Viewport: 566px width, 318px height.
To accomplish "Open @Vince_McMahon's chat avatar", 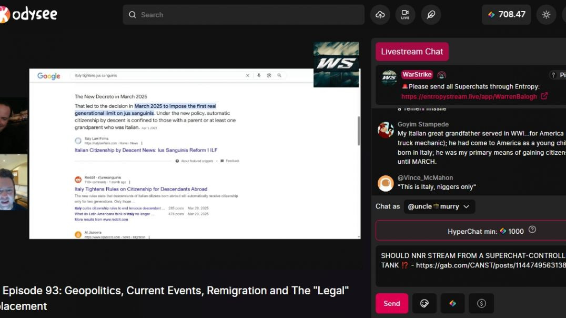I will [x=386, y=183].
